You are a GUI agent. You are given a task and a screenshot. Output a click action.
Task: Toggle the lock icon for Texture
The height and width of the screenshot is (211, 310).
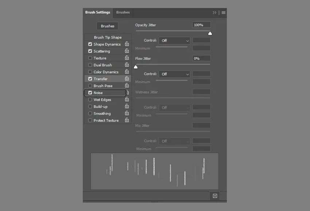(x=127, y=58)
